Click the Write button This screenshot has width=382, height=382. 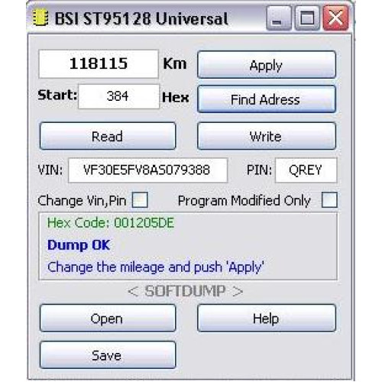pos(267,136)
